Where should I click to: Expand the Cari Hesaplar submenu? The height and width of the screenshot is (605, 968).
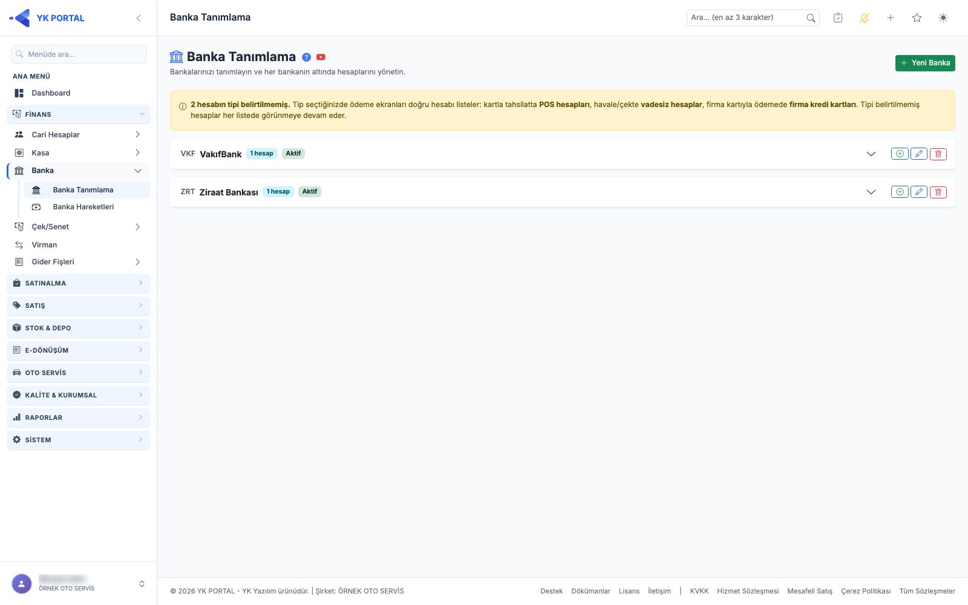tap(137, 135)
